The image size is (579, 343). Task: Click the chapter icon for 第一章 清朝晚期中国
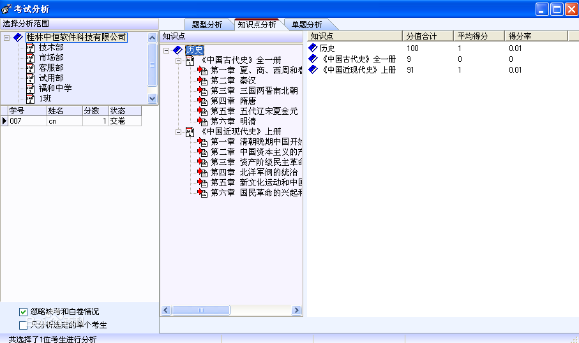[202, 142]
